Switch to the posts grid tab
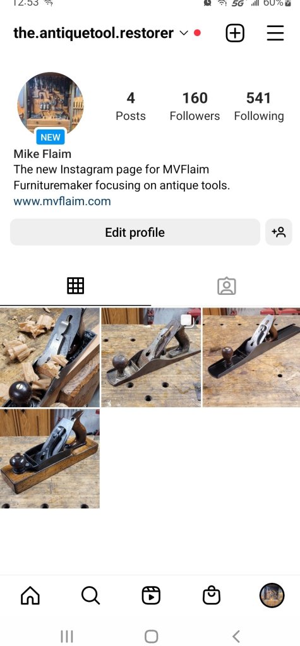Image resolution: width=300 pixels, height=646 pixels. click(x=75, y=285)
